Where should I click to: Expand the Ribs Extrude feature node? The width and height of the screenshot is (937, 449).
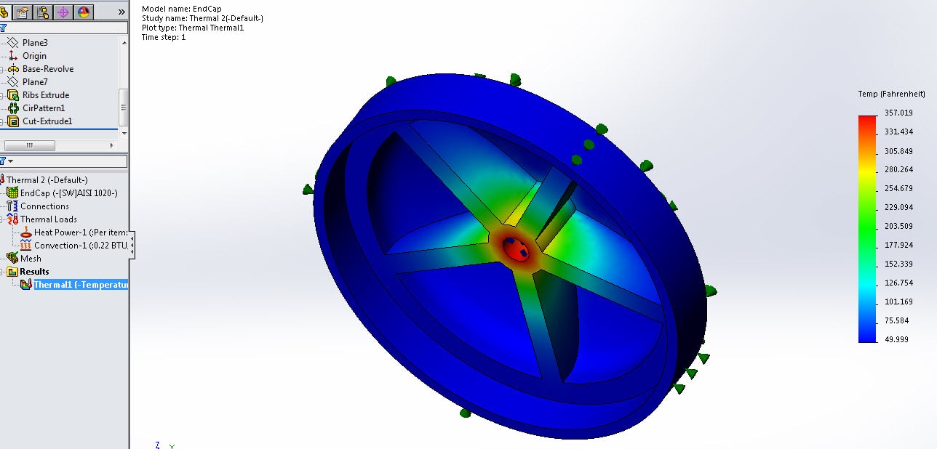(x=2, y=95)
